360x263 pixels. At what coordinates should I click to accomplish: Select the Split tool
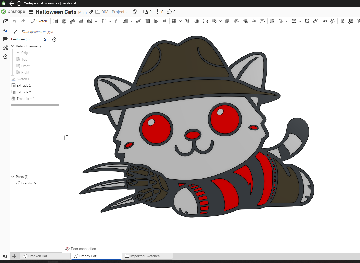[205, 21]
